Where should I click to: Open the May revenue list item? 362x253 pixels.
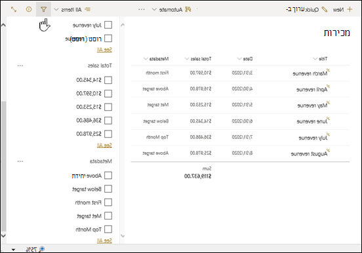312,106
